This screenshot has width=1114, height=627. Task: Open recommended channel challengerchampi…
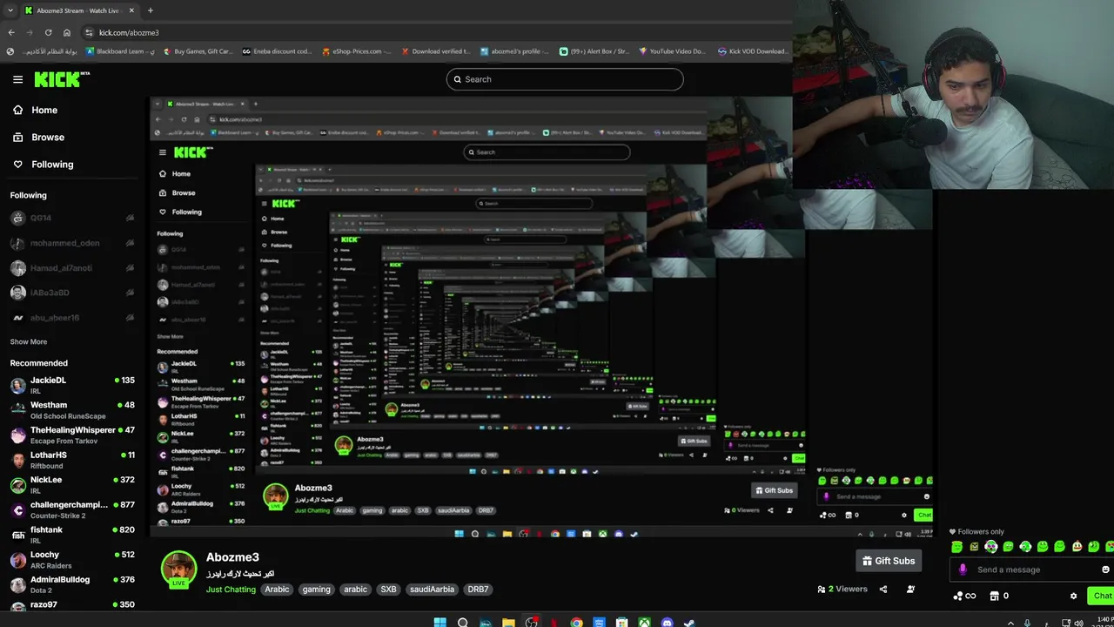tap(72, 509)
